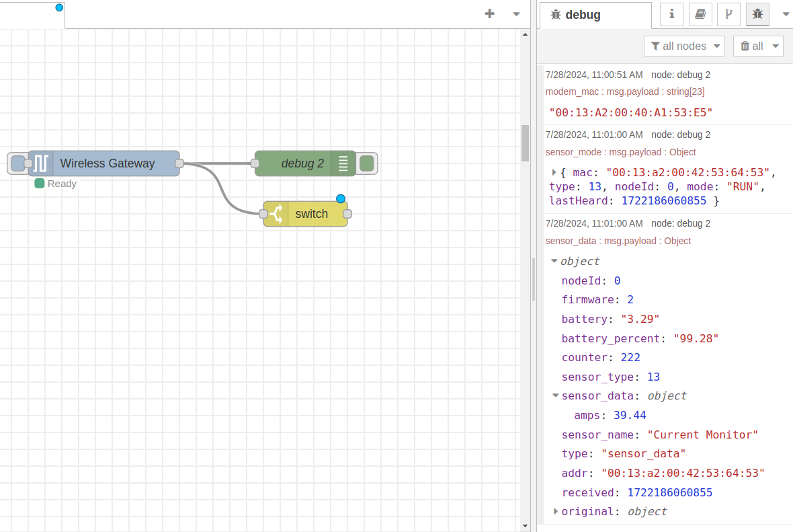Open the git branch sidebar icon
The width and height of the screenshot is (793, 532).
728,14
